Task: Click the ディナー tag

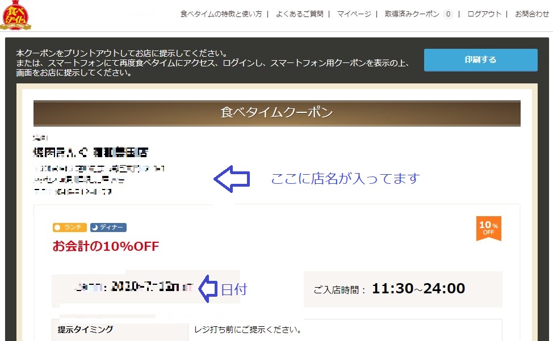Action: coord(108,227)
